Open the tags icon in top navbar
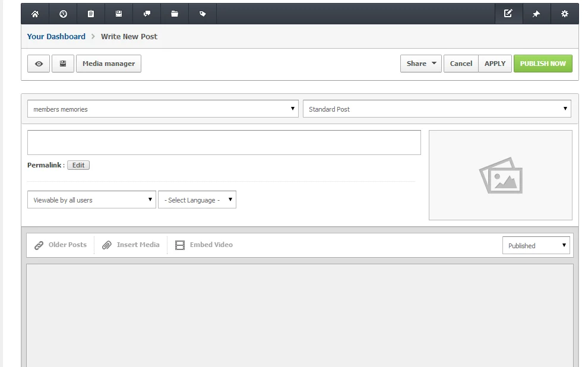Image resolution: width=582 pixels, height=367 pixels. point(203,14)
